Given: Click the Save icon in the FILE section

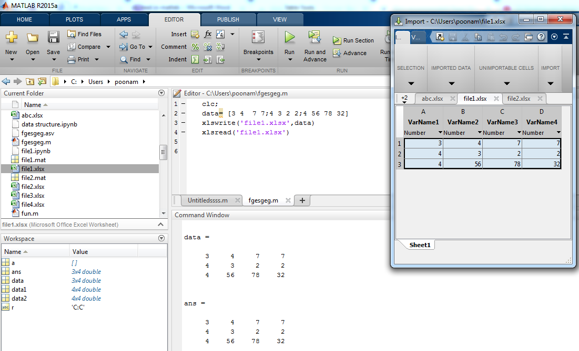Looking at the screenshot, I should click(x=53, y=38).
